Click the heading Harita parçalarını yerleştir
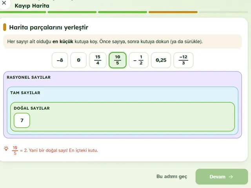Image resolution: width=251 pixels, height=188 pixels. 49,27
